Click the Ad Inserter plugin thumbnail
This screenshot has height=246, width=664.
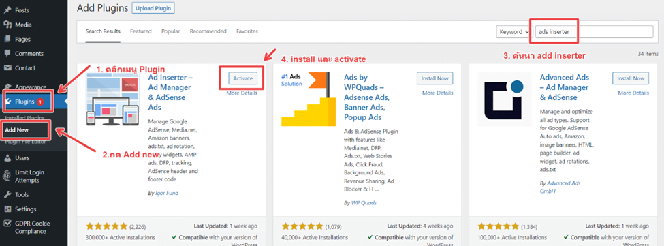pos(112,99)
